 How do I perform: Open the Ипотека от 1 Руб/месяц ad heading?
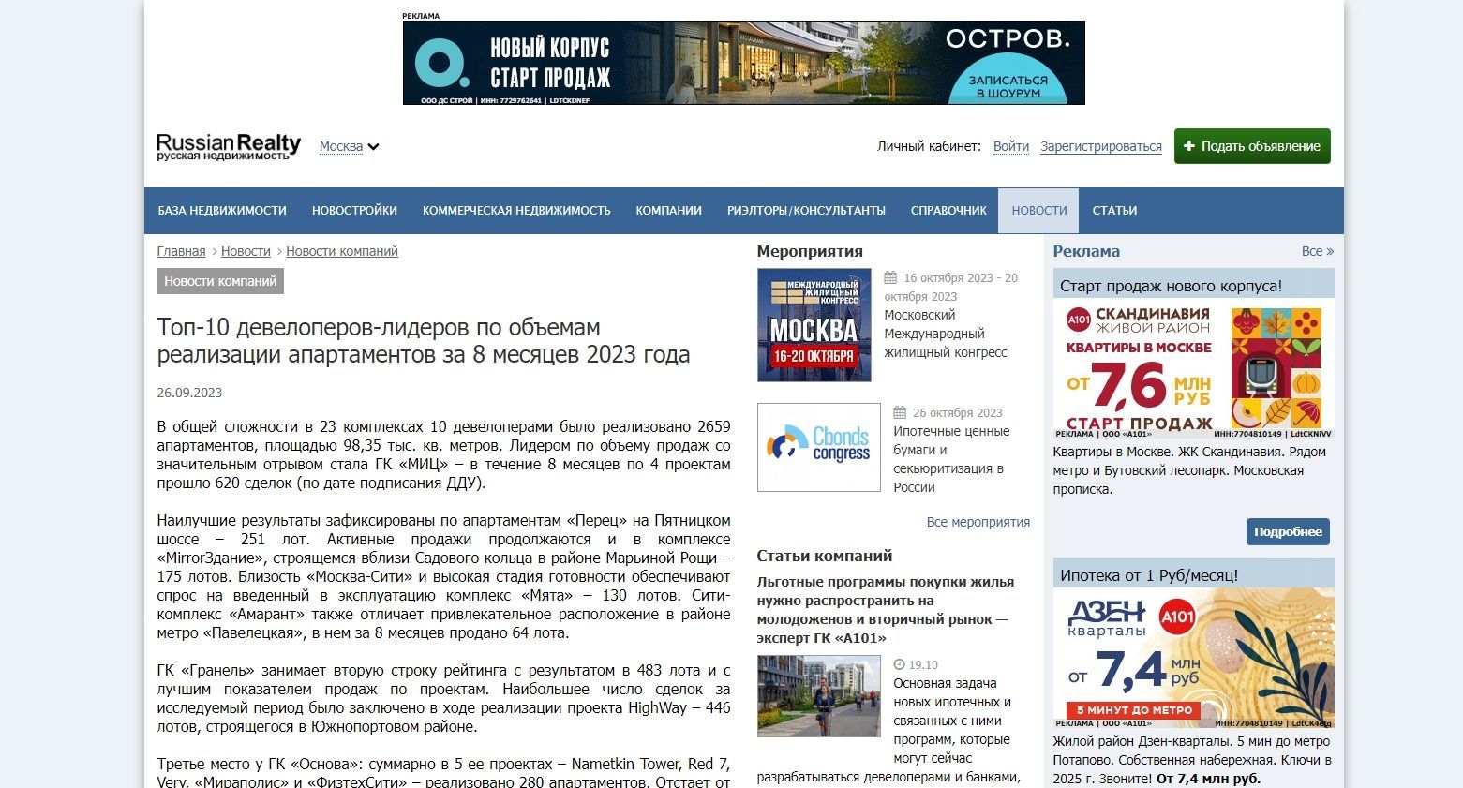[1148, 575]
